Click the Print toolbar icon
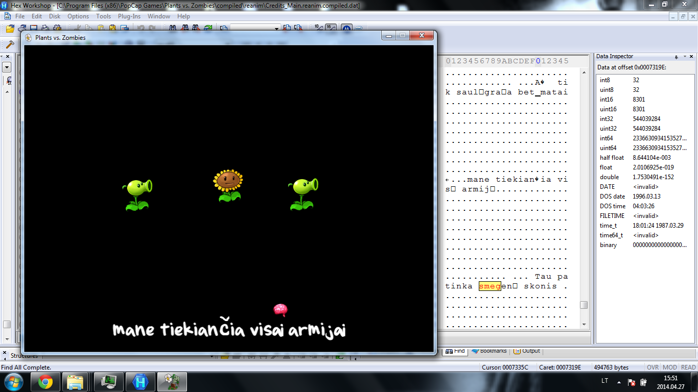 click(45, 28)
